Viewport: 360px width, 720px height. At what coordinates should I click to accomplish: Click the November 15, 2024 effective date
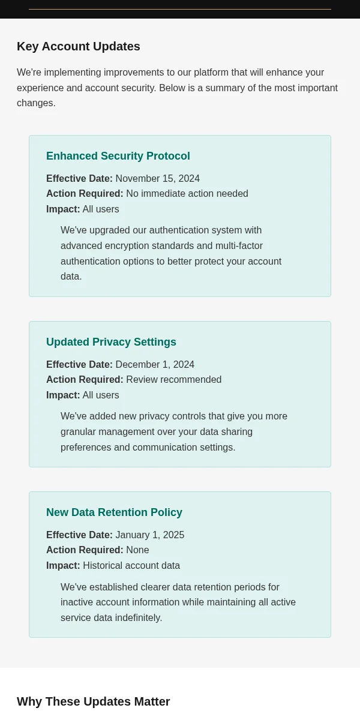[158, 179]
